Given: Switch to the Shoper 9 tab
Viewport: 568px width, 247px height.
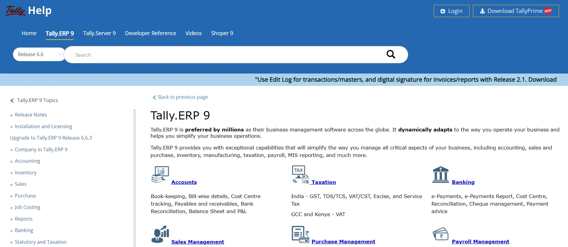Looking at the screenshot, I should [x=222, y=33].
